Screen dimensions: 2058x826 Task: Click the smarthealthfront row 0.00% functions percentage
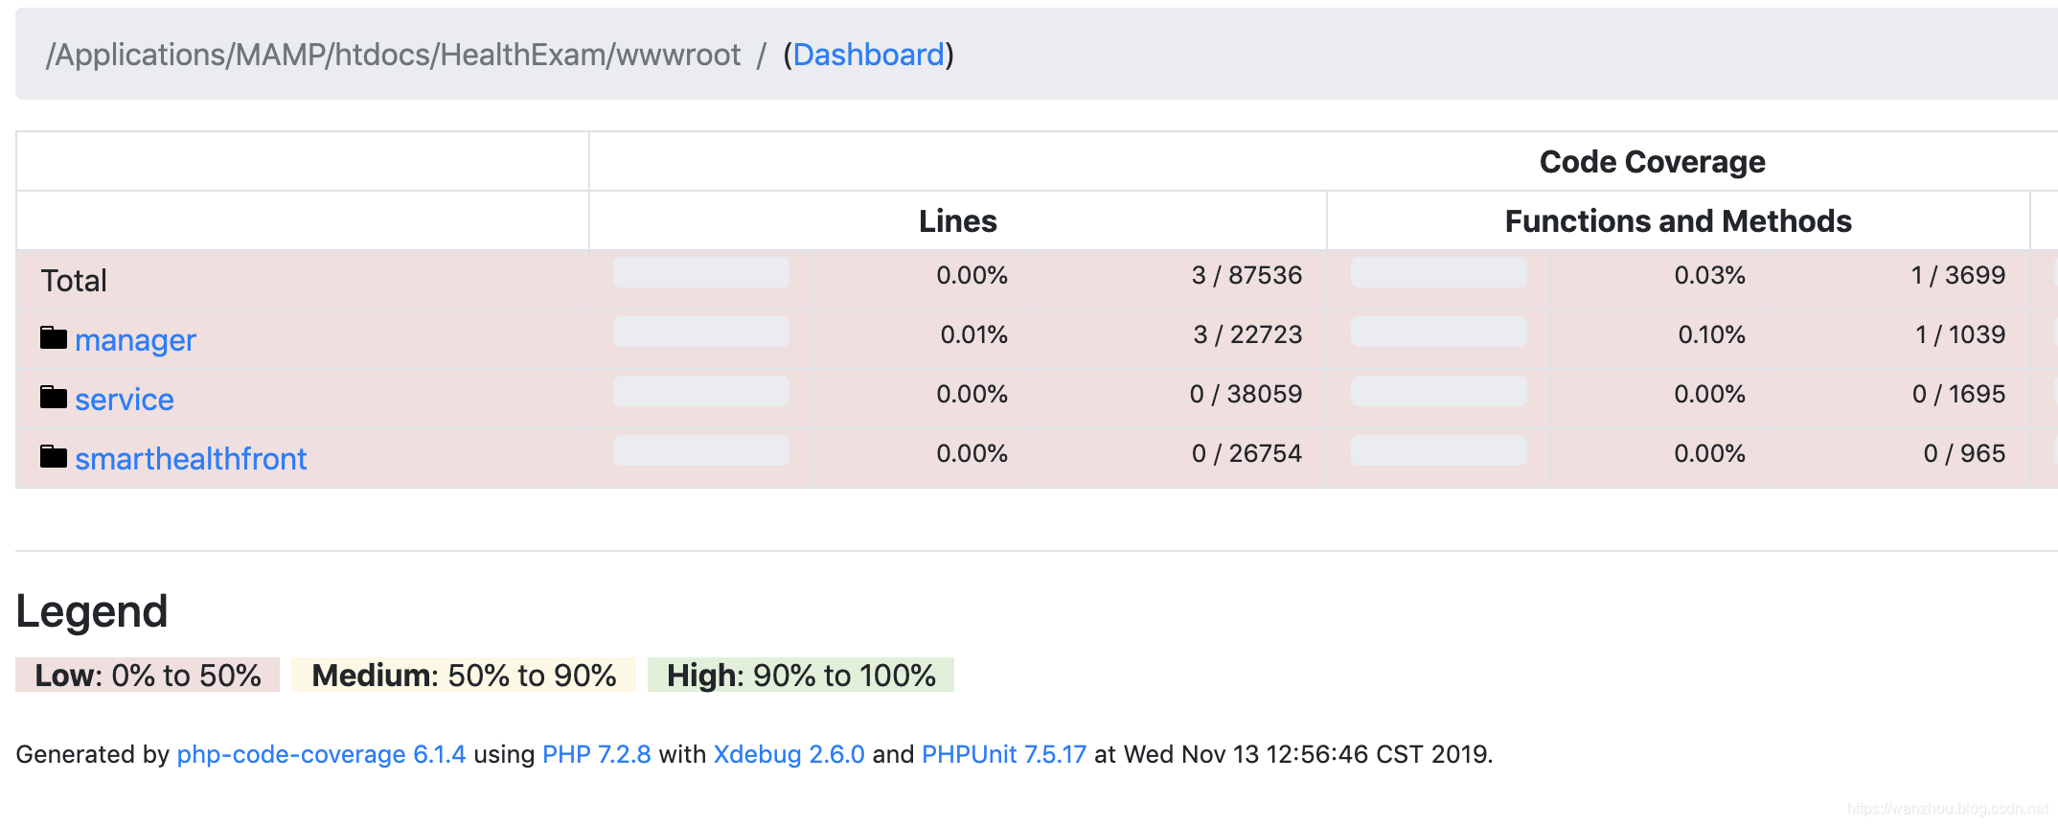coord(1709,453)
